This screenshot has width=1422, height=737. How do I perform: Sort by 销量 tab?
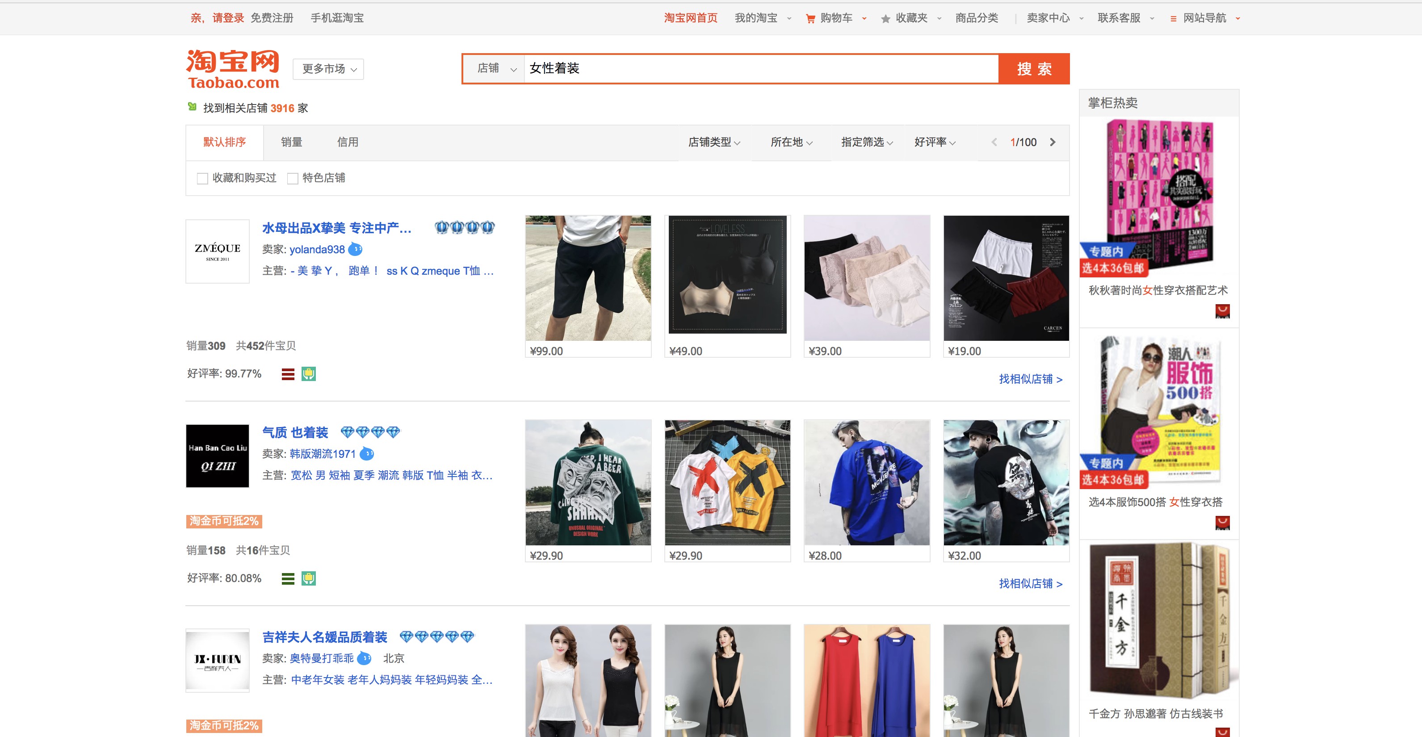(x=291, y=142)
